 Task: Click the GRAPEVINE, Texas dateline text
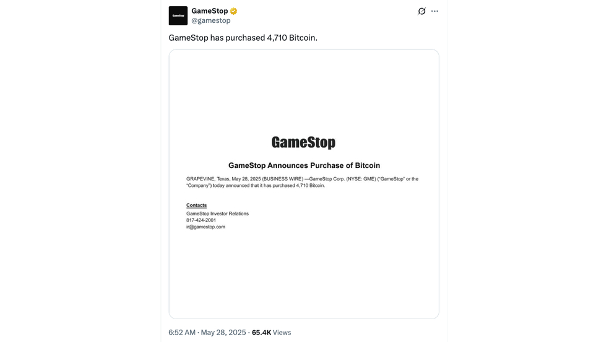[x=208, y=179]
